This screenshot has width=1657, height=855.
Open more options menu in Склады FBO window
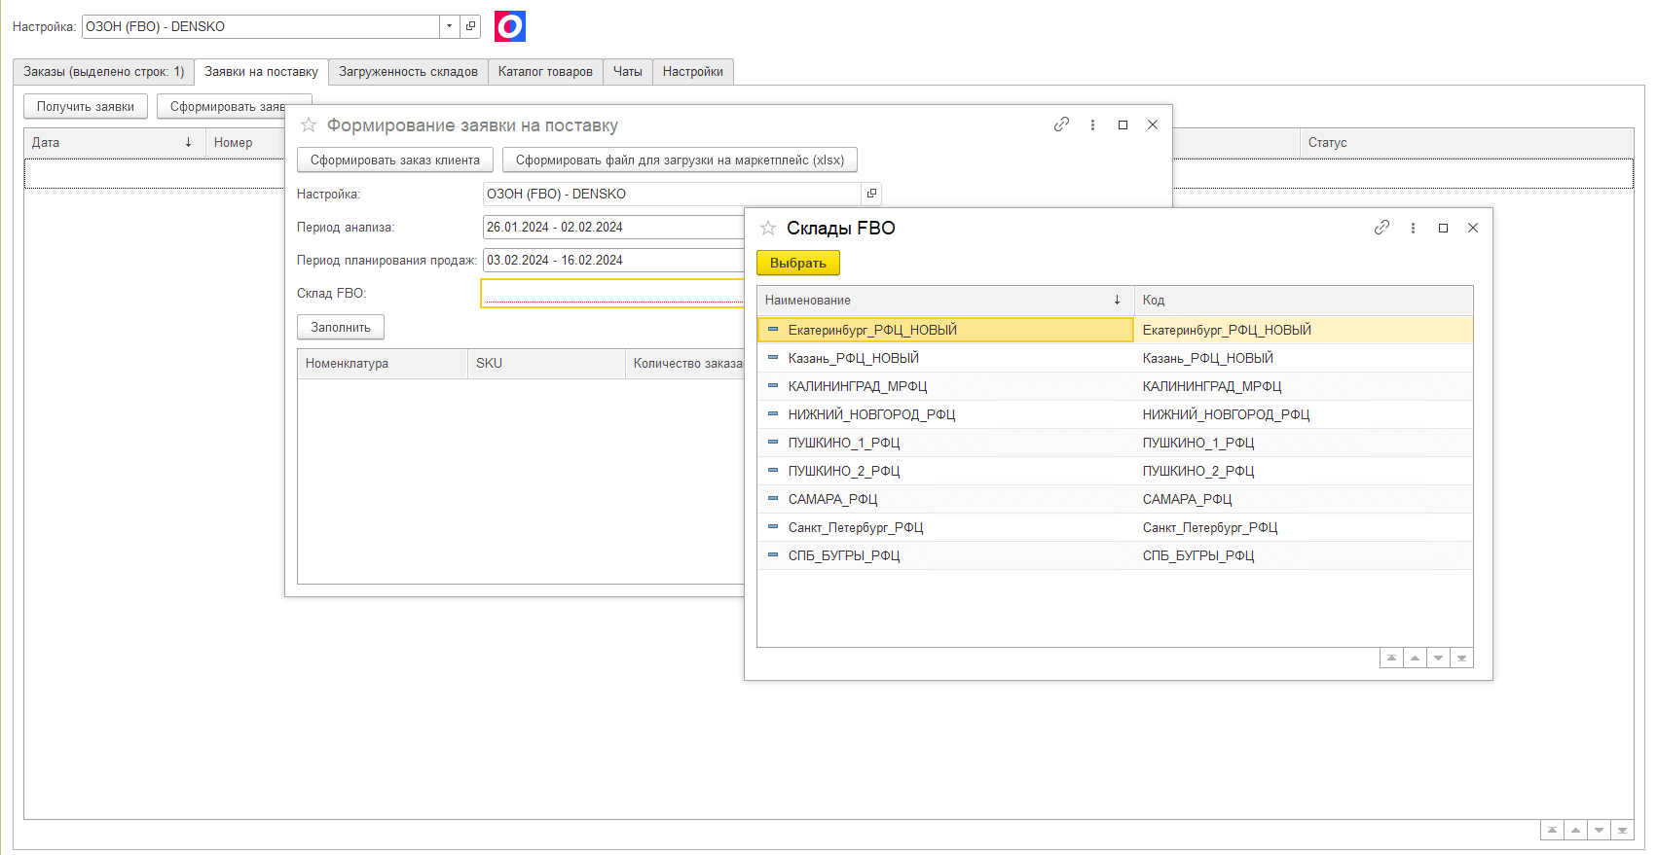click(1413, 228)
